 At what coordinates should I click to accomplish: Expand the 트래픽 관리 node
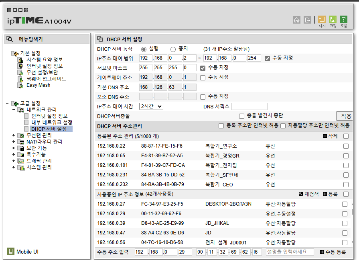(x=14, y=161)
